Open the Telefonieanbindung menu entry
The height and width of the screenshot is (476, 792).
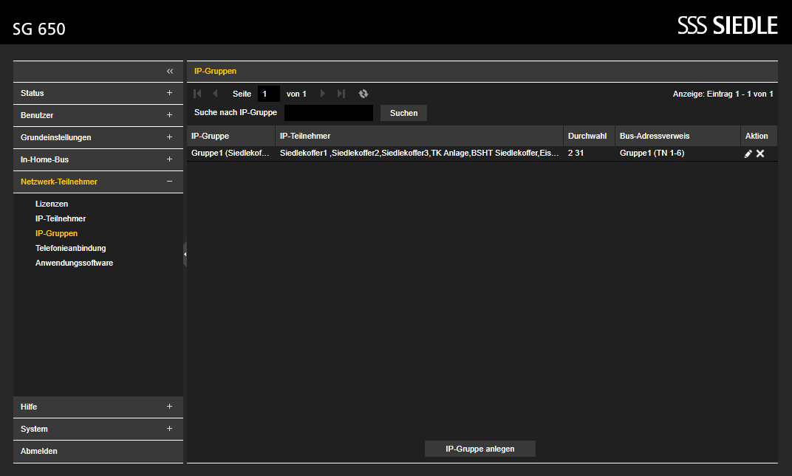[71, 249]
